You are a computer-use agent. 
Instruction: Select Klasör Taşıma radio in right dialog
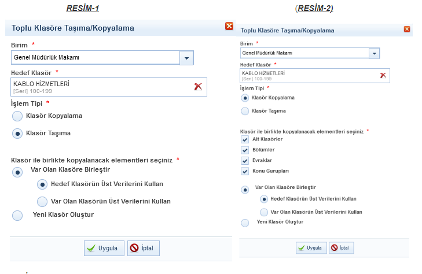245,110
